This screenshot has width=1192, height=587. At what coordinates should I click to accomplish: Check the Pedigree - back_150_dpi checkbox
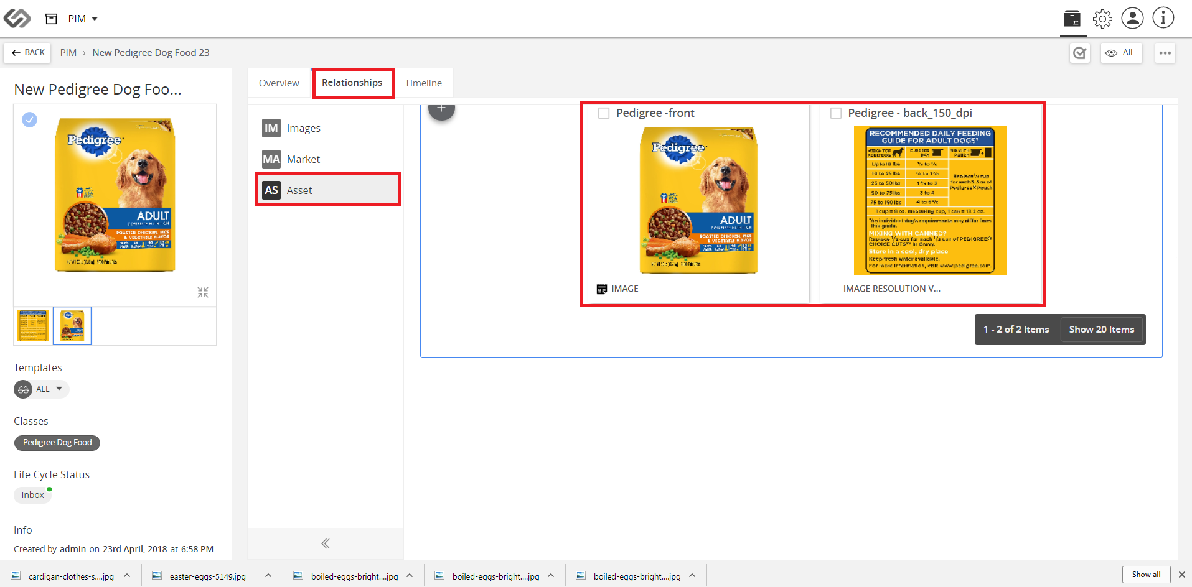pos(836,113)
